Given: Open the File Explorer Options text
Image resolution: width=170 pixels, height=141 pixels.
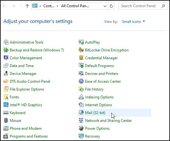Looking at the screenshot, I should pos(27,89).
